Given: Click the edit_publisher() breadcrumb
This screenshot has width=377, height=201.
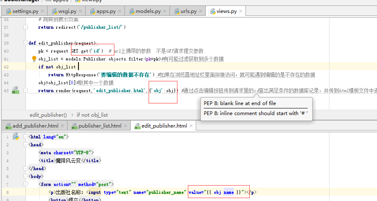Looking at the screenshot, I should [x=48, y=115].
